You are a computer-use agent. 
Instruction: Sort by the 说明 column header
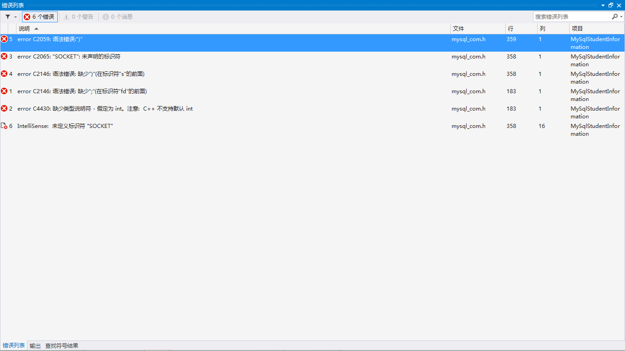pyautogui.click(x=233, y=28)
